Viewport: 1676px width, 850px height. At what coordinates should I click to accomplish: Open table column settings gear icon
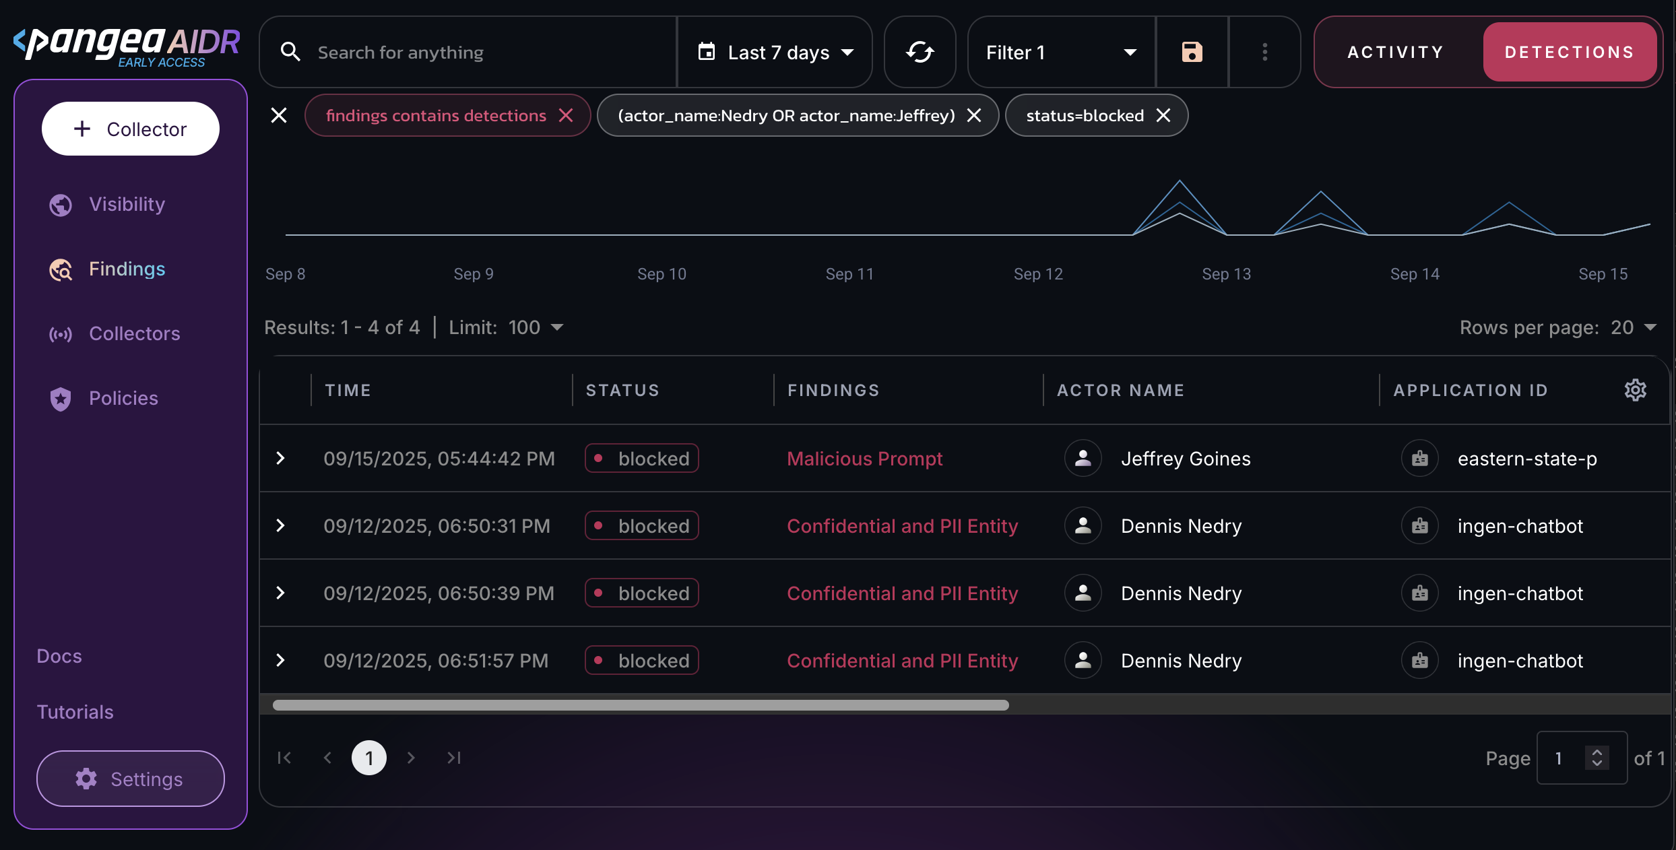[1635, 390]
